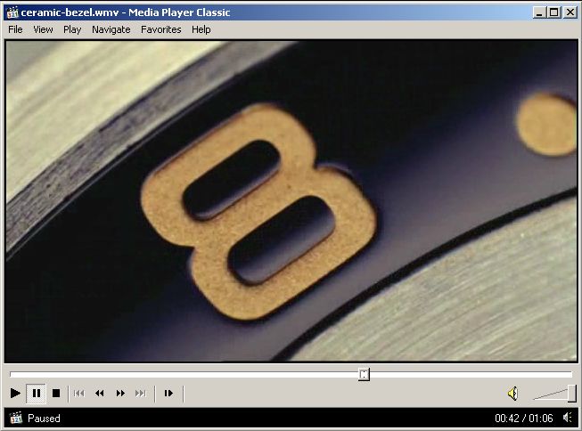The height and width of the screenshot is (431, 582).
Task: Open the File menu
Action: click(15, 29)
